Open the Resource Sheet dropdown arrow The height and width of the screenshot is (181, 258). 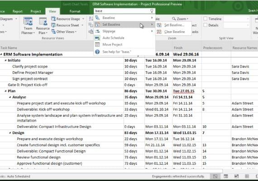(x=82, y=25)
